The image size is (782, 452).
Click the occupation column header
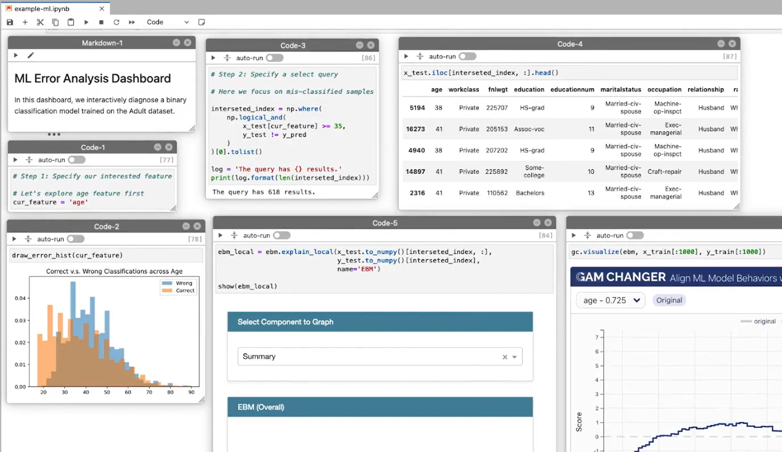664,89
